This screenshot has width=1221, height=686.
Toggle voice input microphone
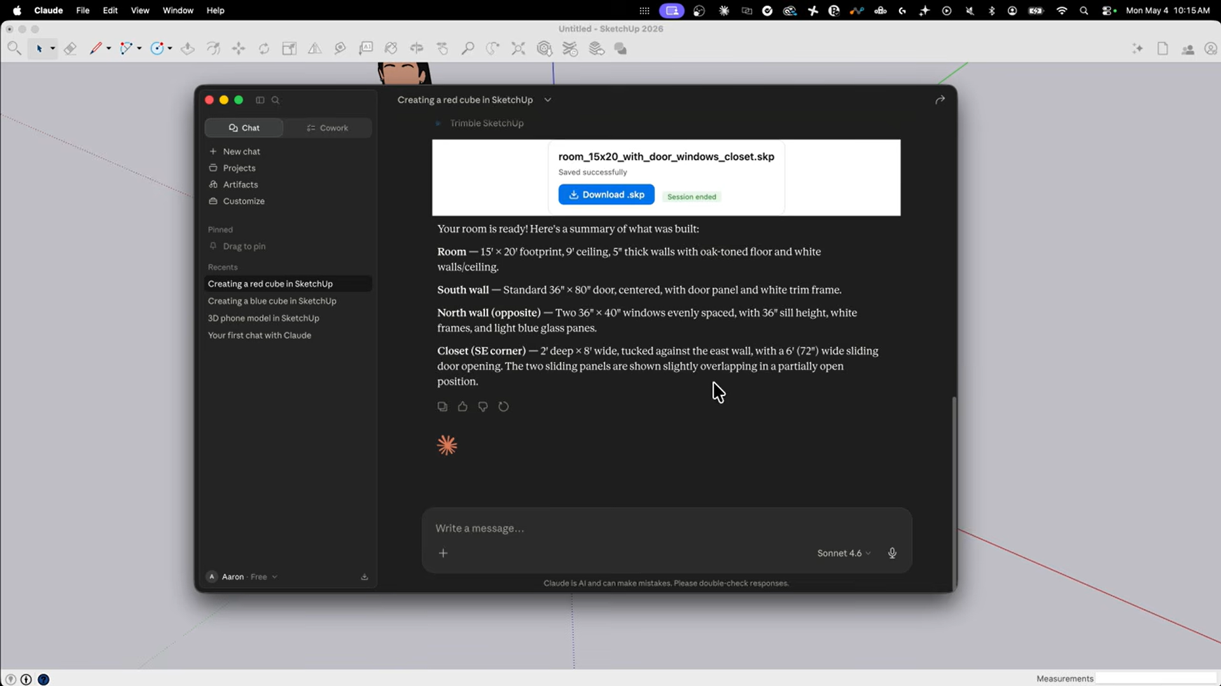click(892, 553)
